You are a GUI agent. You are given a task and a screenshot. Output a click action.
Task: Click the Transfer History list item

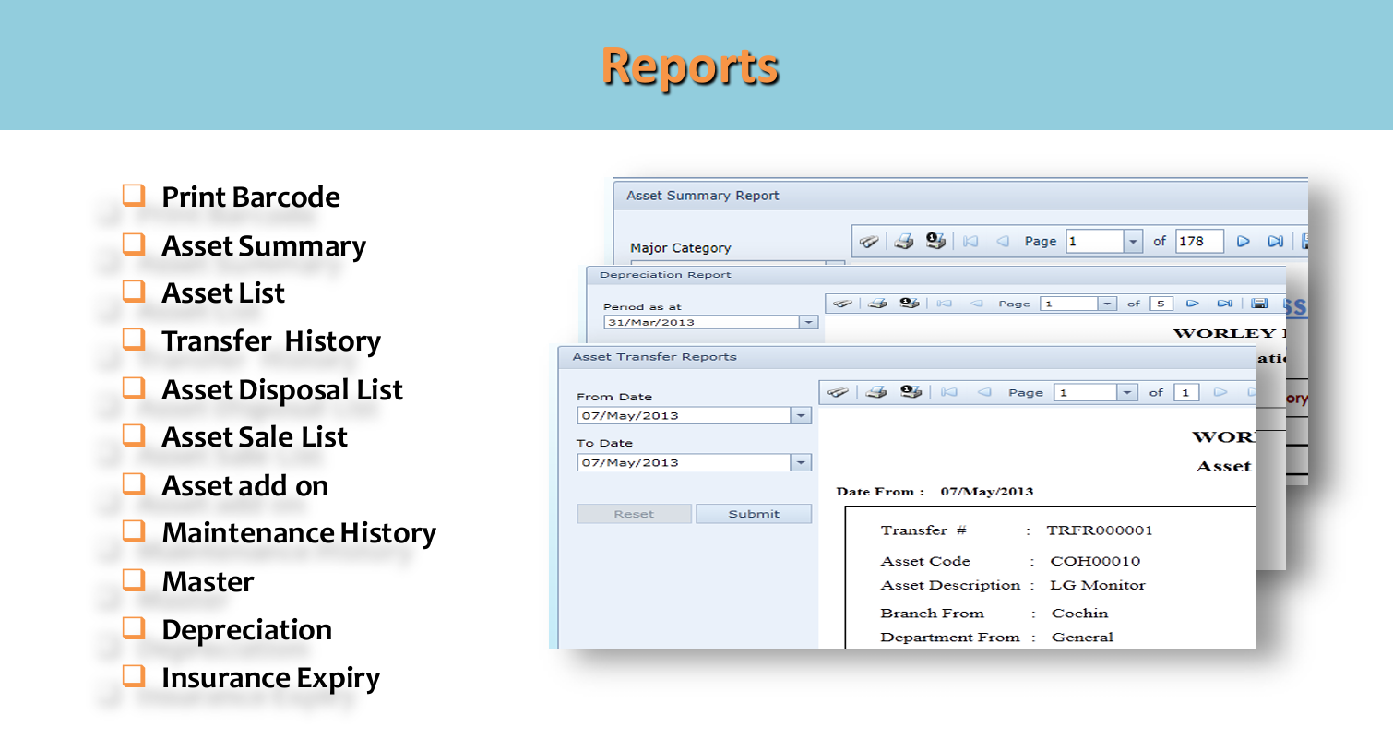tap(271, 341)
